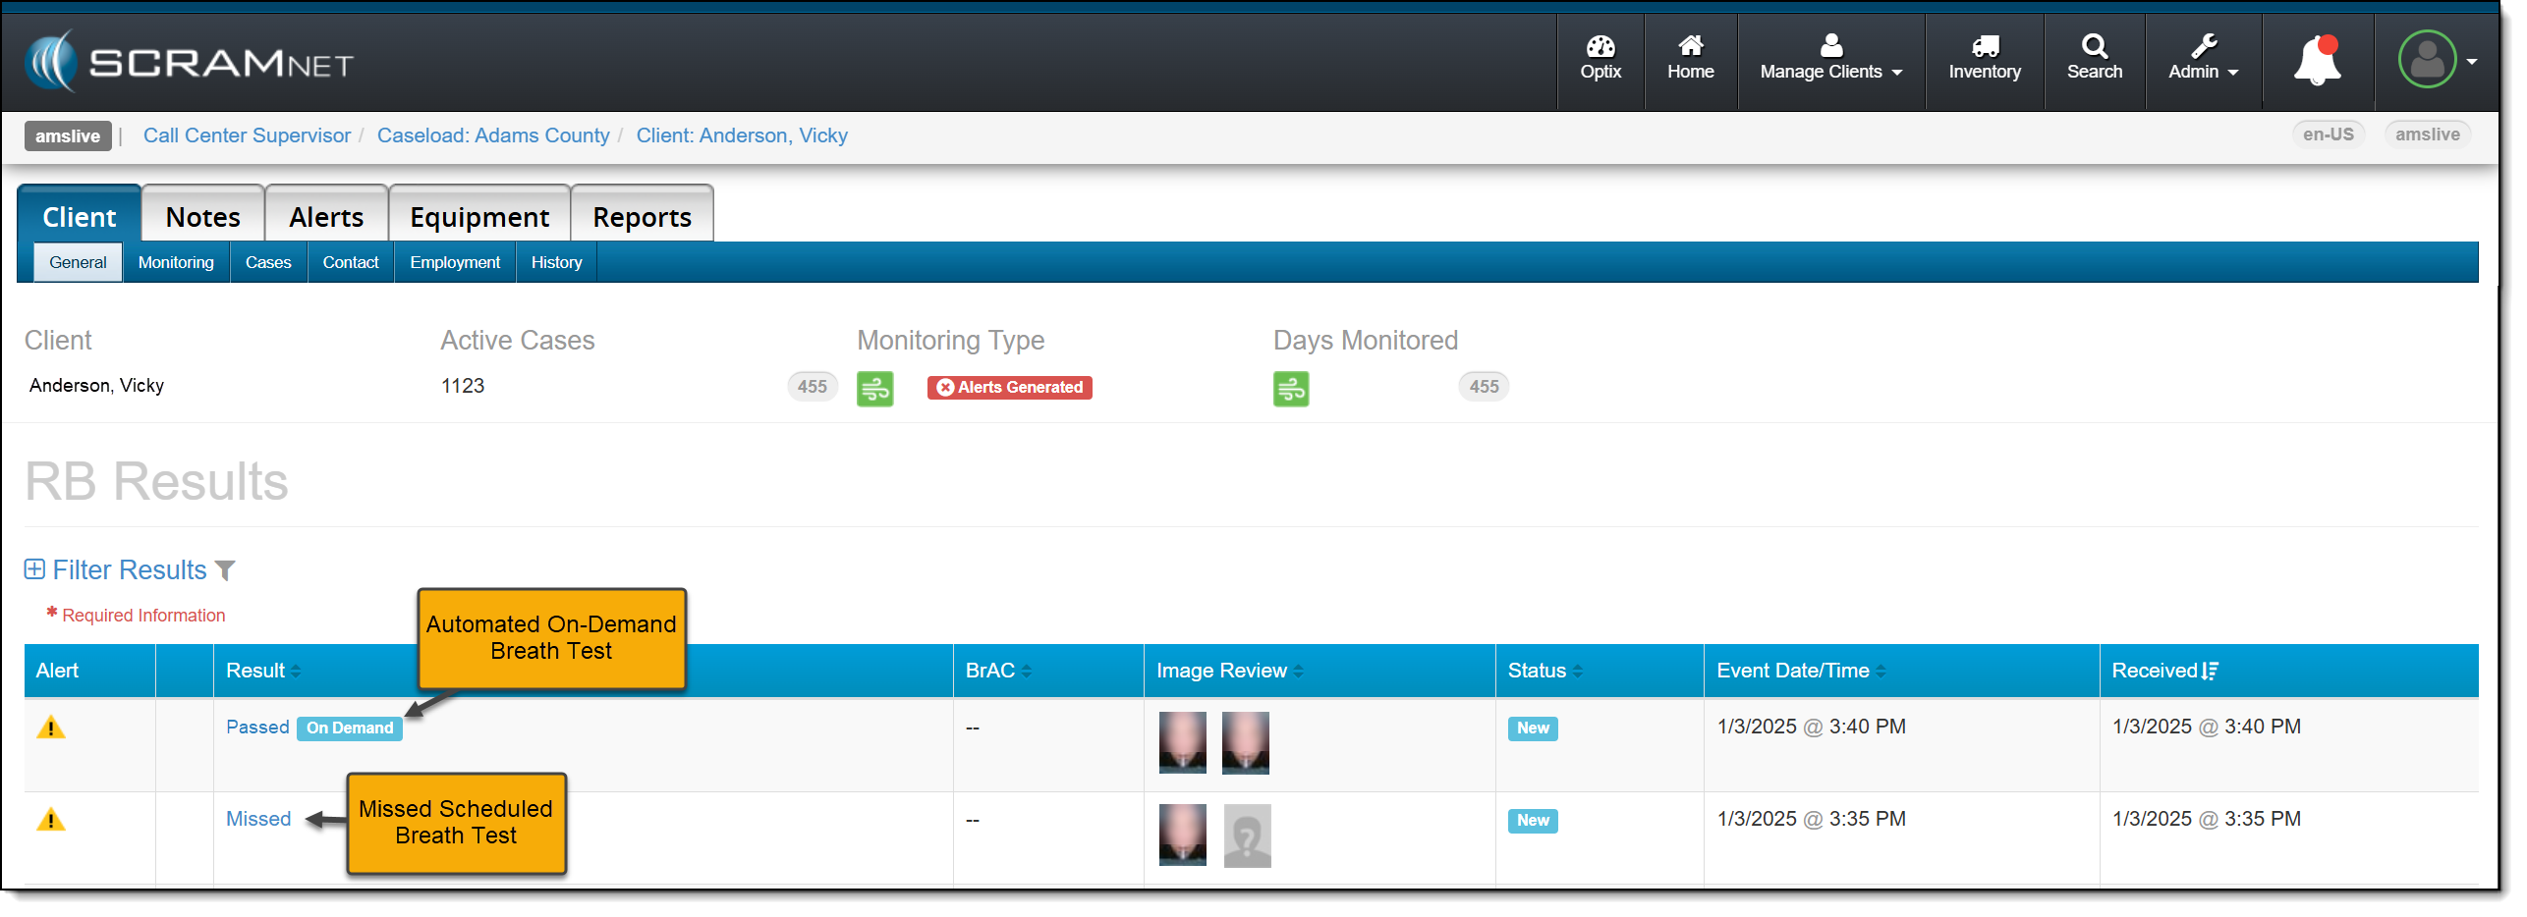Click the Filter Results funnel icon

click(x=225, y=570)
